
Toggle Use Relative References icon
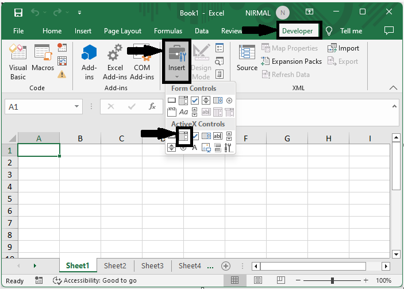point(62,61)
